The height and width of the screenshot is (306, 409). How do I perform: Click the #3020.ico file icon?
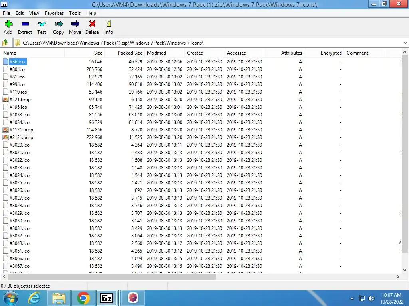click(x=6, y=145)
